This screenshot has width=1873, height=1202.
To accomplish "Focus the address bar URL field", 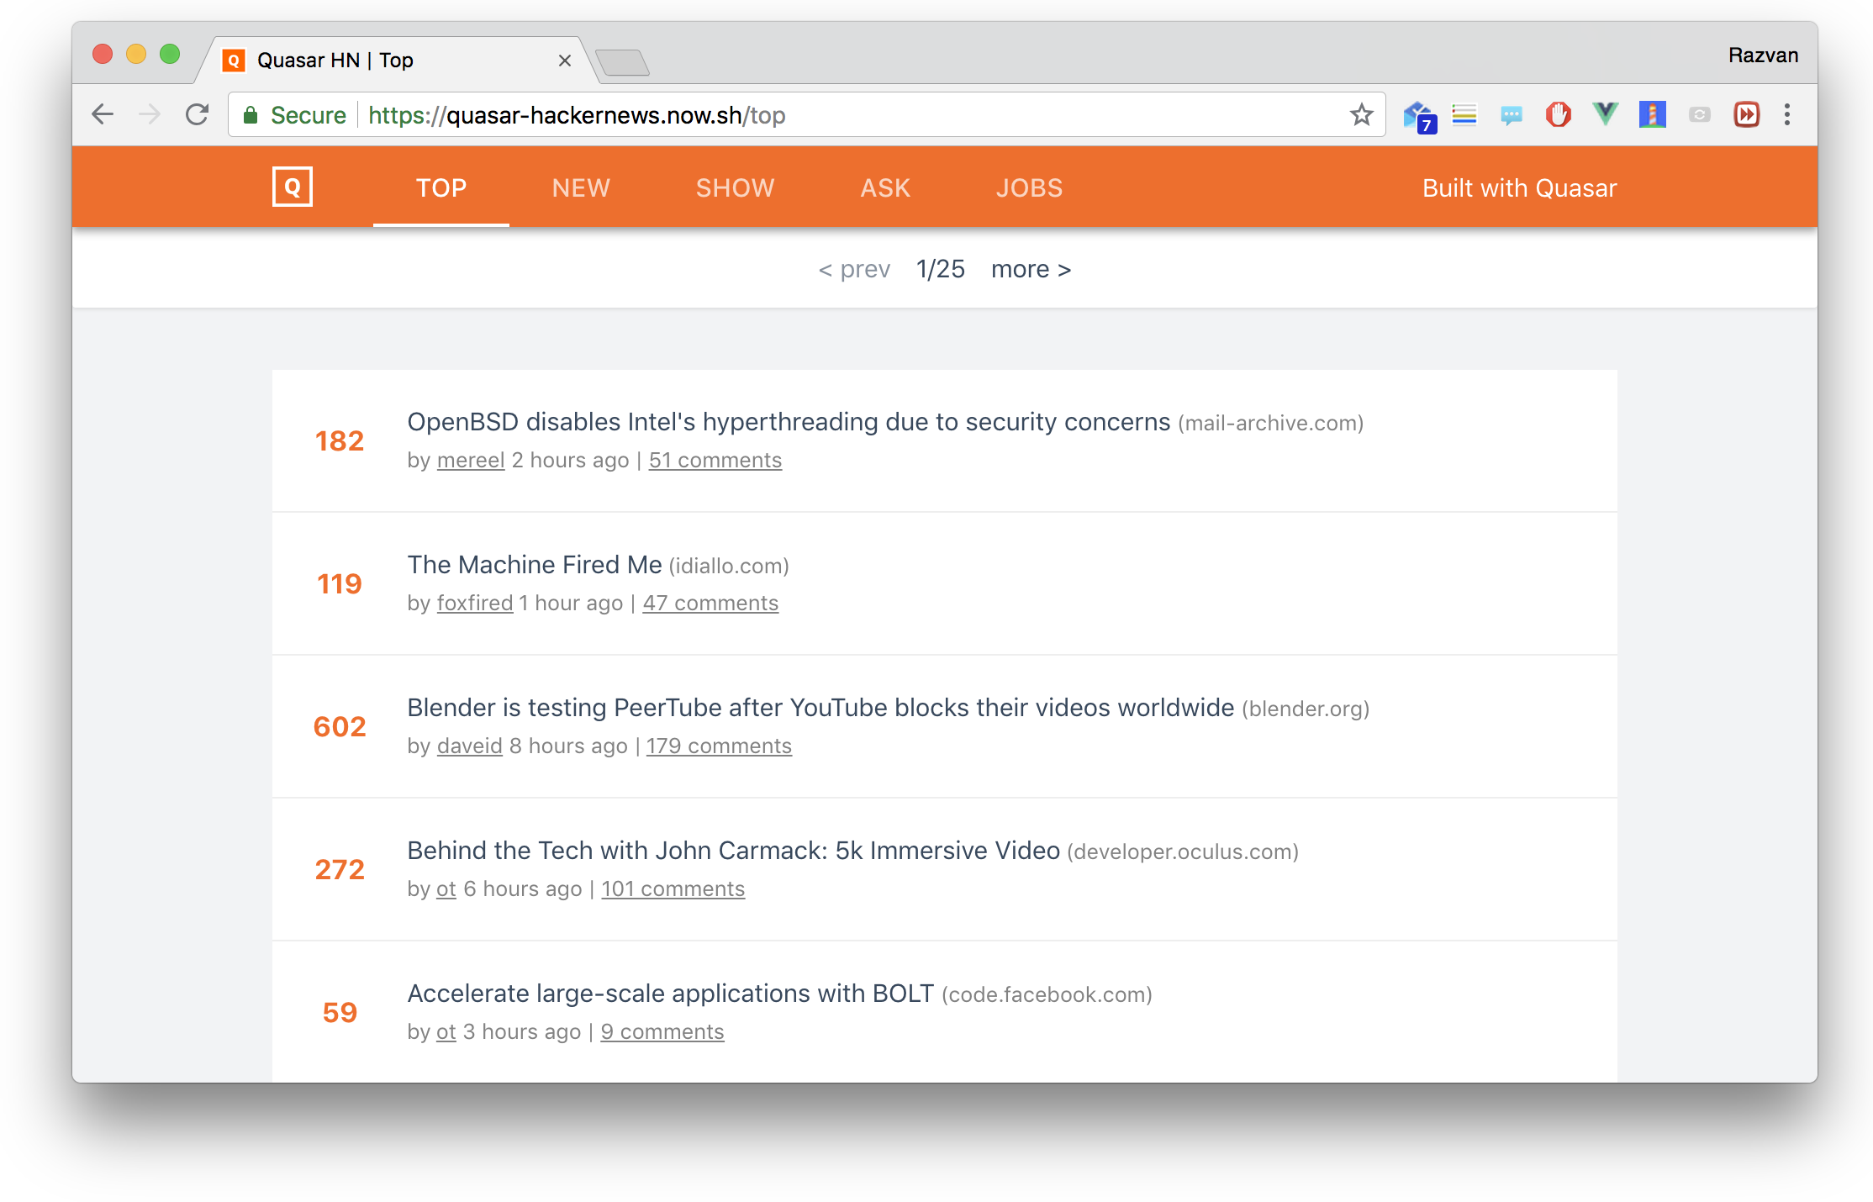I will [x=807, y=115].
